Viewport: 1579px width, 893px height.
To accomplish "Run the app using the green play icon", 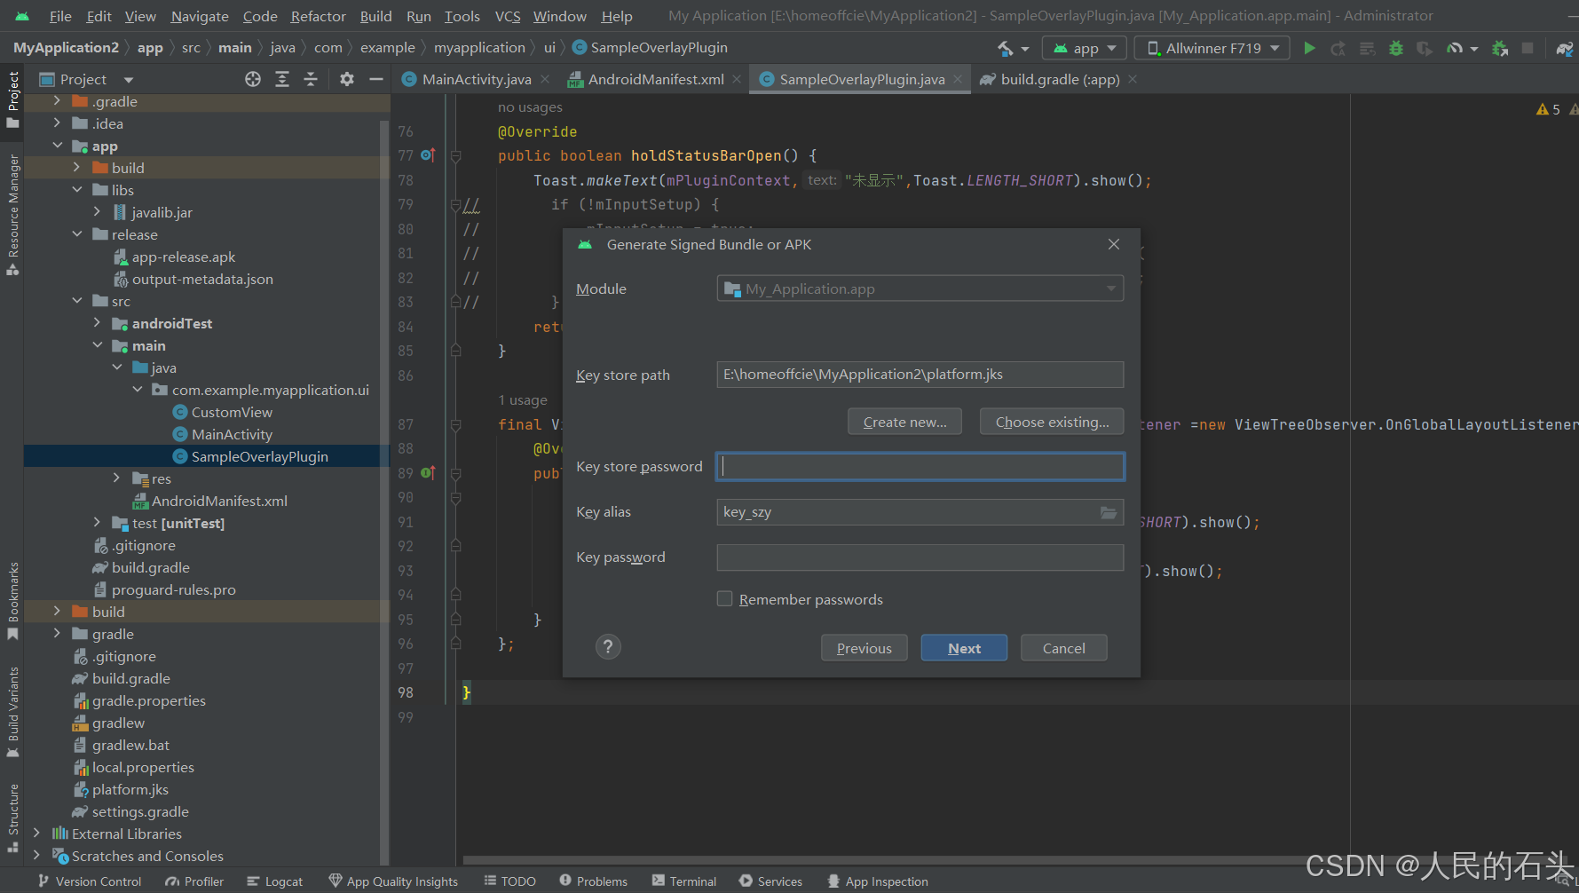I will 1309,48.
